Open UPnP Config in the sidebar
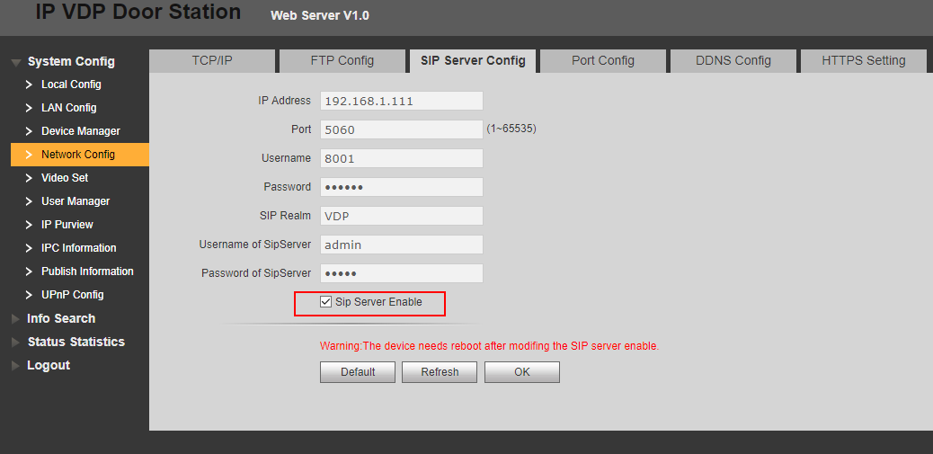This screenshot has width=933, height=454. coord(72,295)
